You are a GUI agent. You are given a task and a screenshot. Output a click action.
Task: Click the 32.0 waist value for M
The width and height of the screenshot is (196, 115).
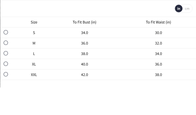[158, 43]
